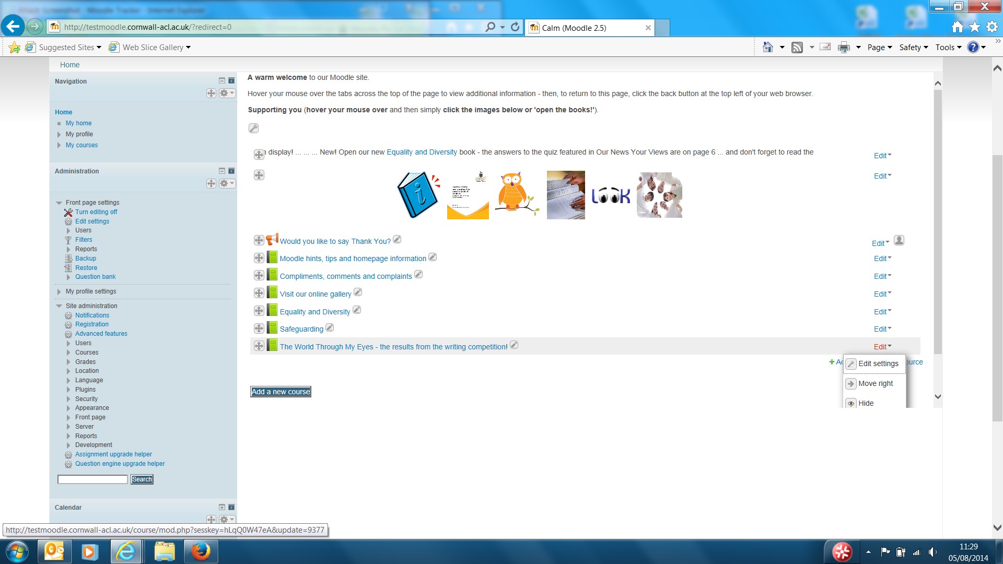Collapse the Front page settings section
The image size is (1003, 564).
coord(59,203)
